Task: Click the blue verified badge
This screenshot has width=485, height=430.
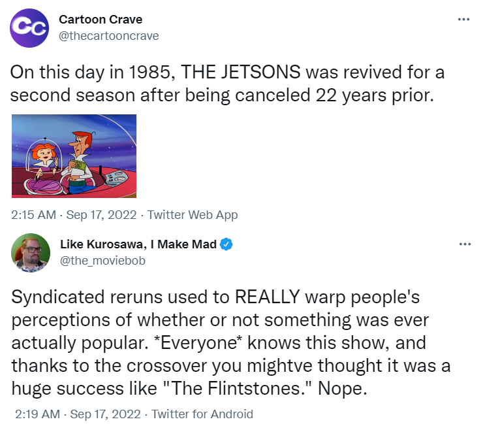Action: coord(227,244)
